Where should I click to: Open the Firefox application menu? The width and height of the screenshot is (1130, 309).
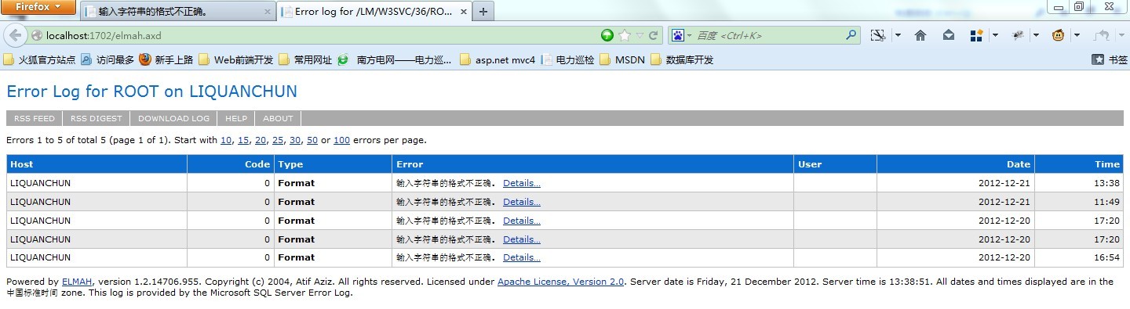(x=38, y=7)
